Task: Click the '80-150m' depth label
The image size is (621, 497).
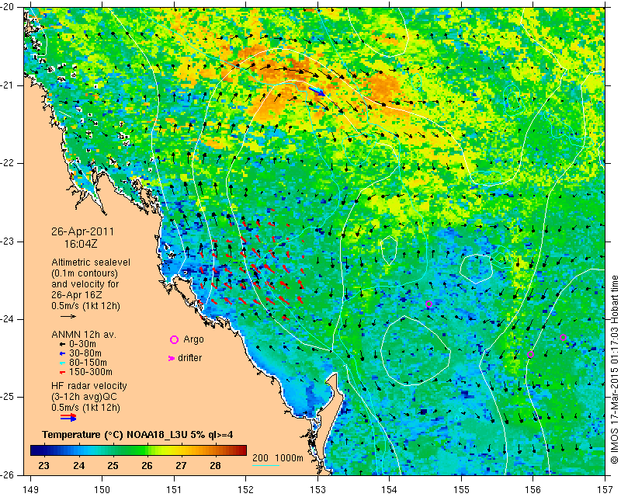Action: click(88, 363)
